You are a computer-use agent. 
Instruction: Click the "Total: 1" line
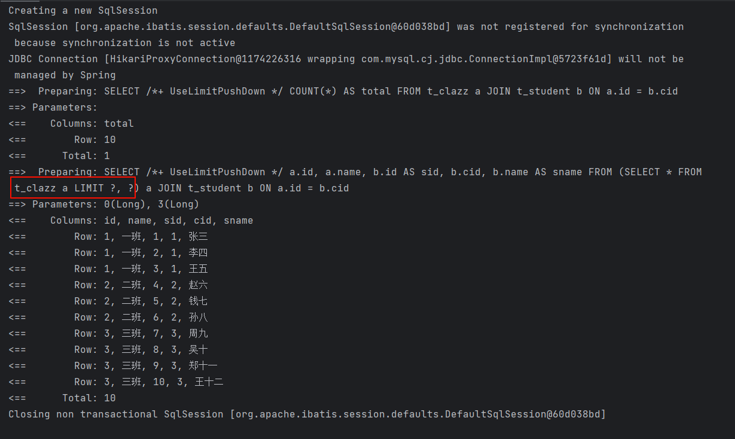(x=86, y=156)
